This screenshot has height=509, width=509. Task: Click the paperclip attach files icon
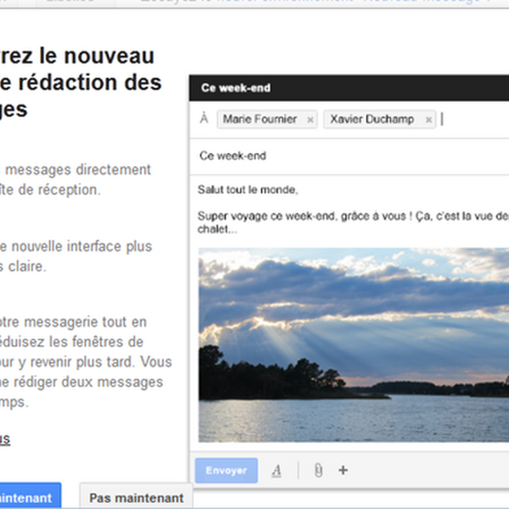[x=319, y=470]
